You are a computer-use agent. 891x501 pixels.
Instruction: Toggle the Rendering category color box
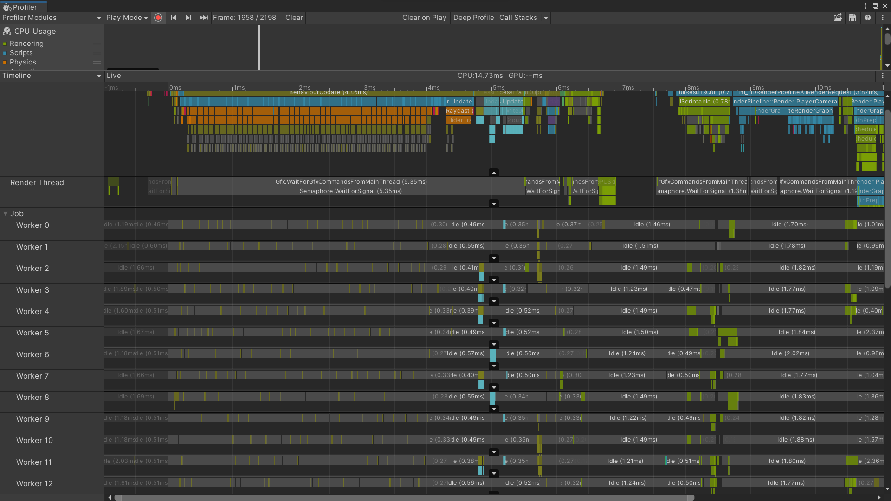pos(5,44)
